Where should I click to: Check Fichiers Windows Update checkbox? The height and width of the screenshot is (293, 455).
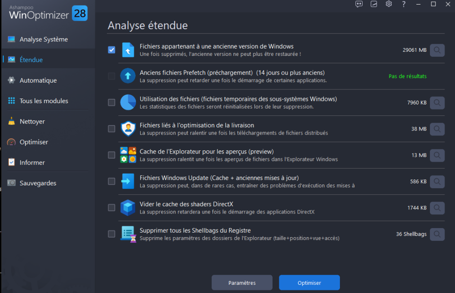(111, 181)
